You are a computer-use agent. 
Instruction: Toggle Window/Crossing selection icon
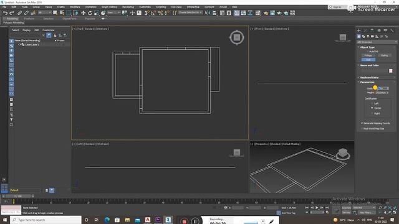coord(75,12)
